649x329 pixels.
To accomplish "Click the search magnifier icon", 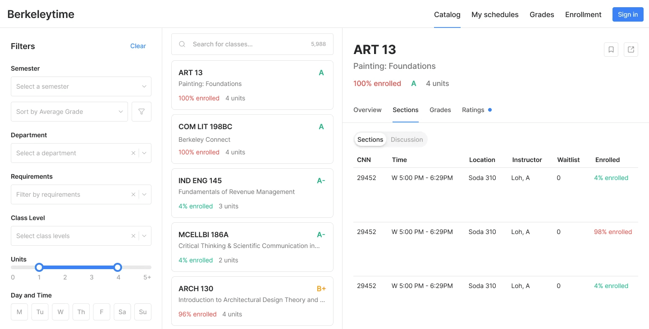I will pos(183,44).
